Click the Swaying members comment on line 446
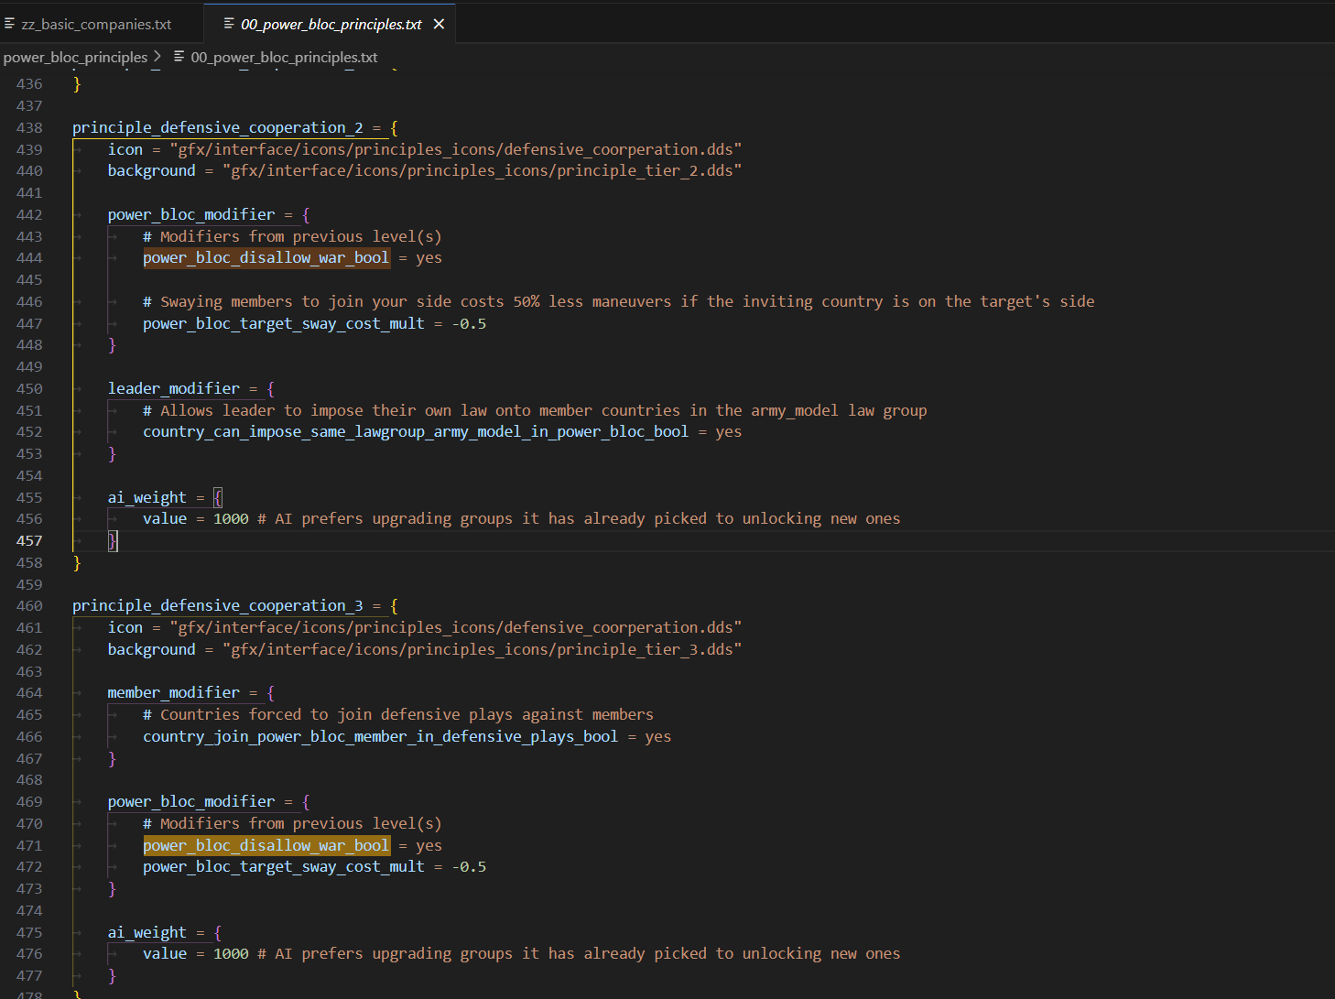Viewport: 1335px width, 999px height. click(x=619, y=301)
